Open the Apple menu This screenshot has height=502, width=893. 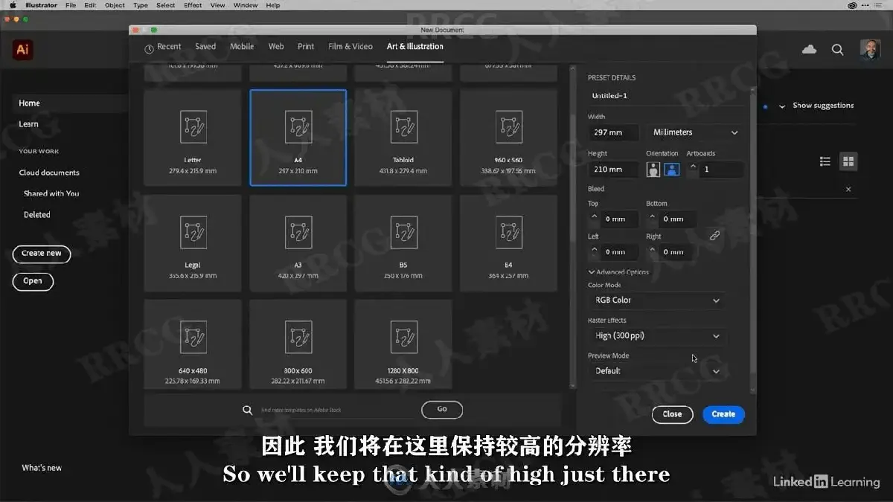[13, 5]
